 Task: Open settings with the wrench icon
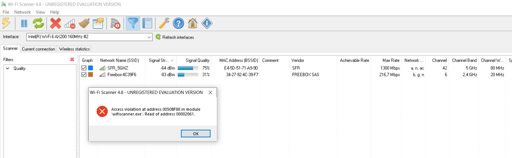pos(164,23)
